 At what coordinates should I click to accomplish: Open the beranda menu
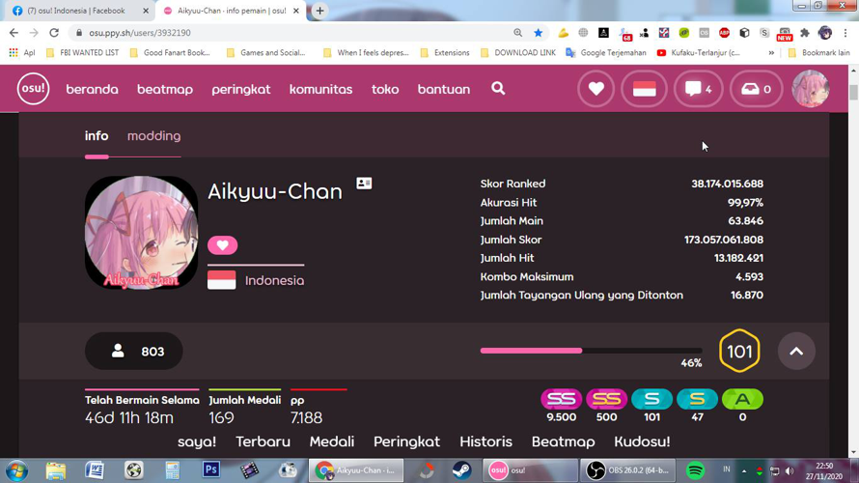[x=92, y=89]
